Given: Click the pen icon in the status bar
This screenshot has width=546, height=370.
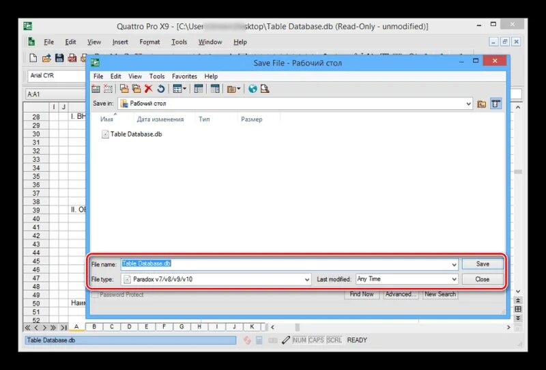Looking at the screenshot, I should tap(285, 340).
